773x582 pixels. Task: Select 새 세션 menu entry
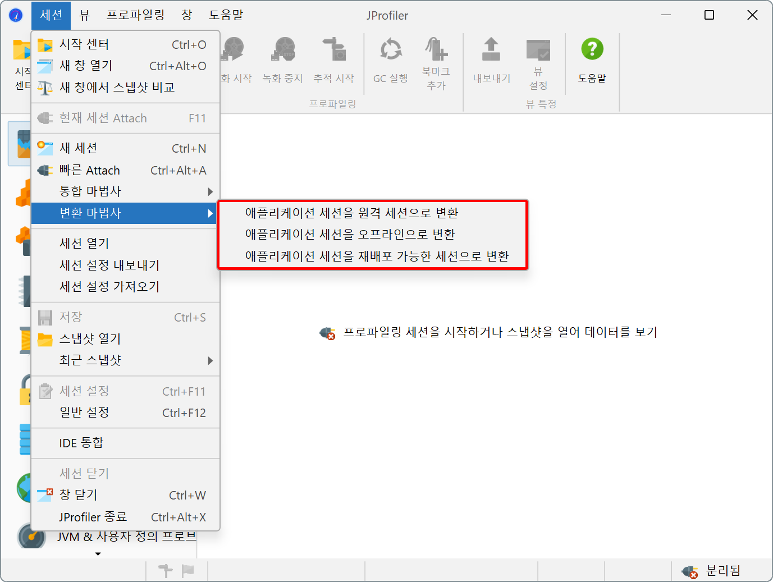point(125,148)
